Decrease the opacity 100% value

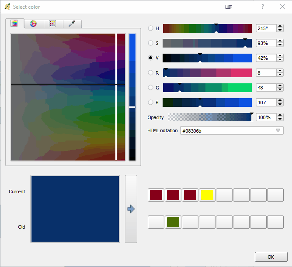[280, 119]
